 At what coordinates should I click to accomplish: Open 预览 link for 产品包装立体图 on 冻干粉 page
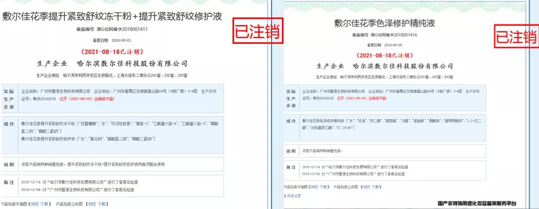[x=92, y=204]
